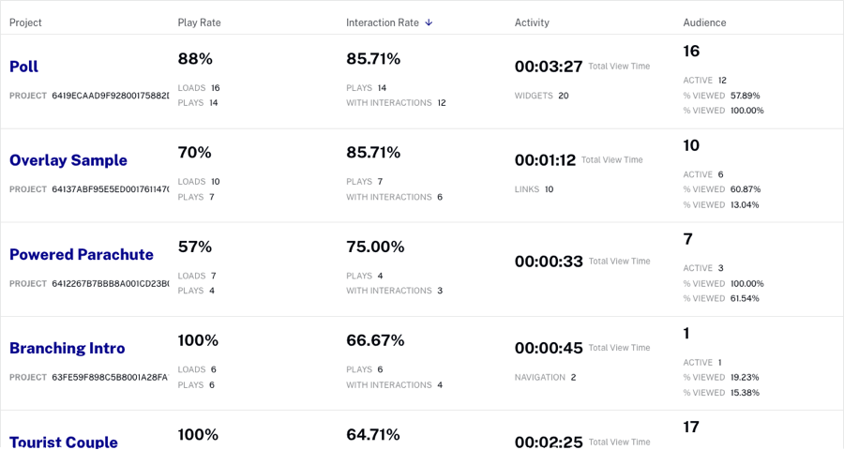Sort by the Play Rate column header

(x=199, y=22)
